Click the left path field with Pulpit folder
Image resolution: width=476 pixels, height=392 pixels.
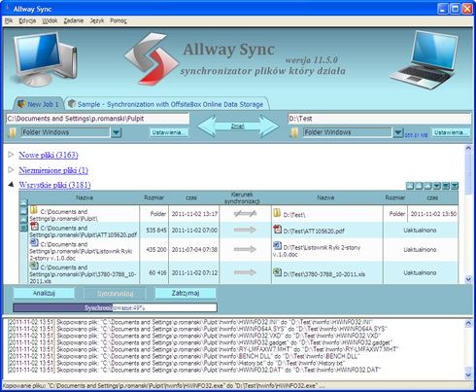[97, 119]
